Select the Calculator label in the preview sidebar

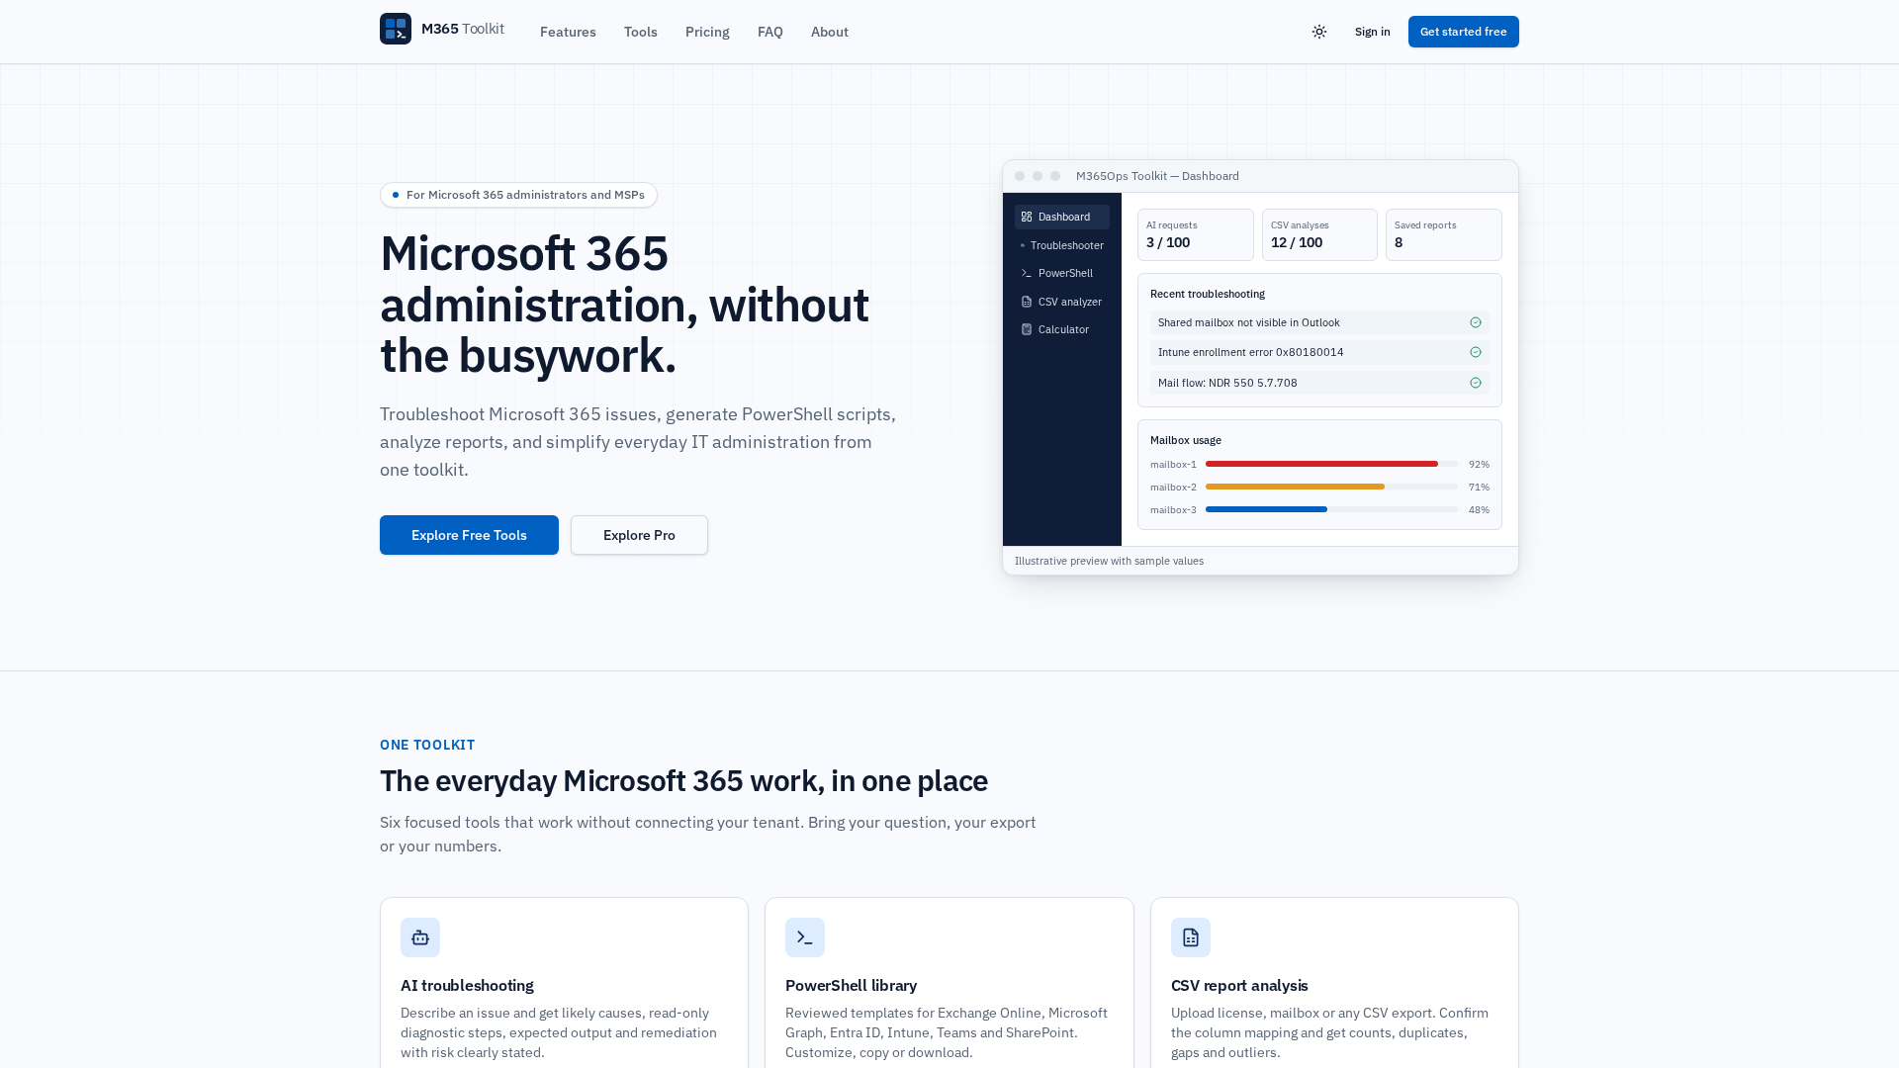[x=1063, y=329]
